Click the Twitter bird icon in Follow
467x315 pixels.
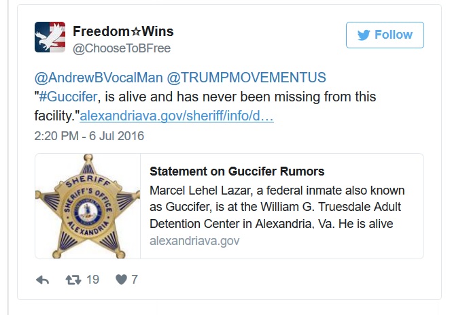[x=364, y=35]
